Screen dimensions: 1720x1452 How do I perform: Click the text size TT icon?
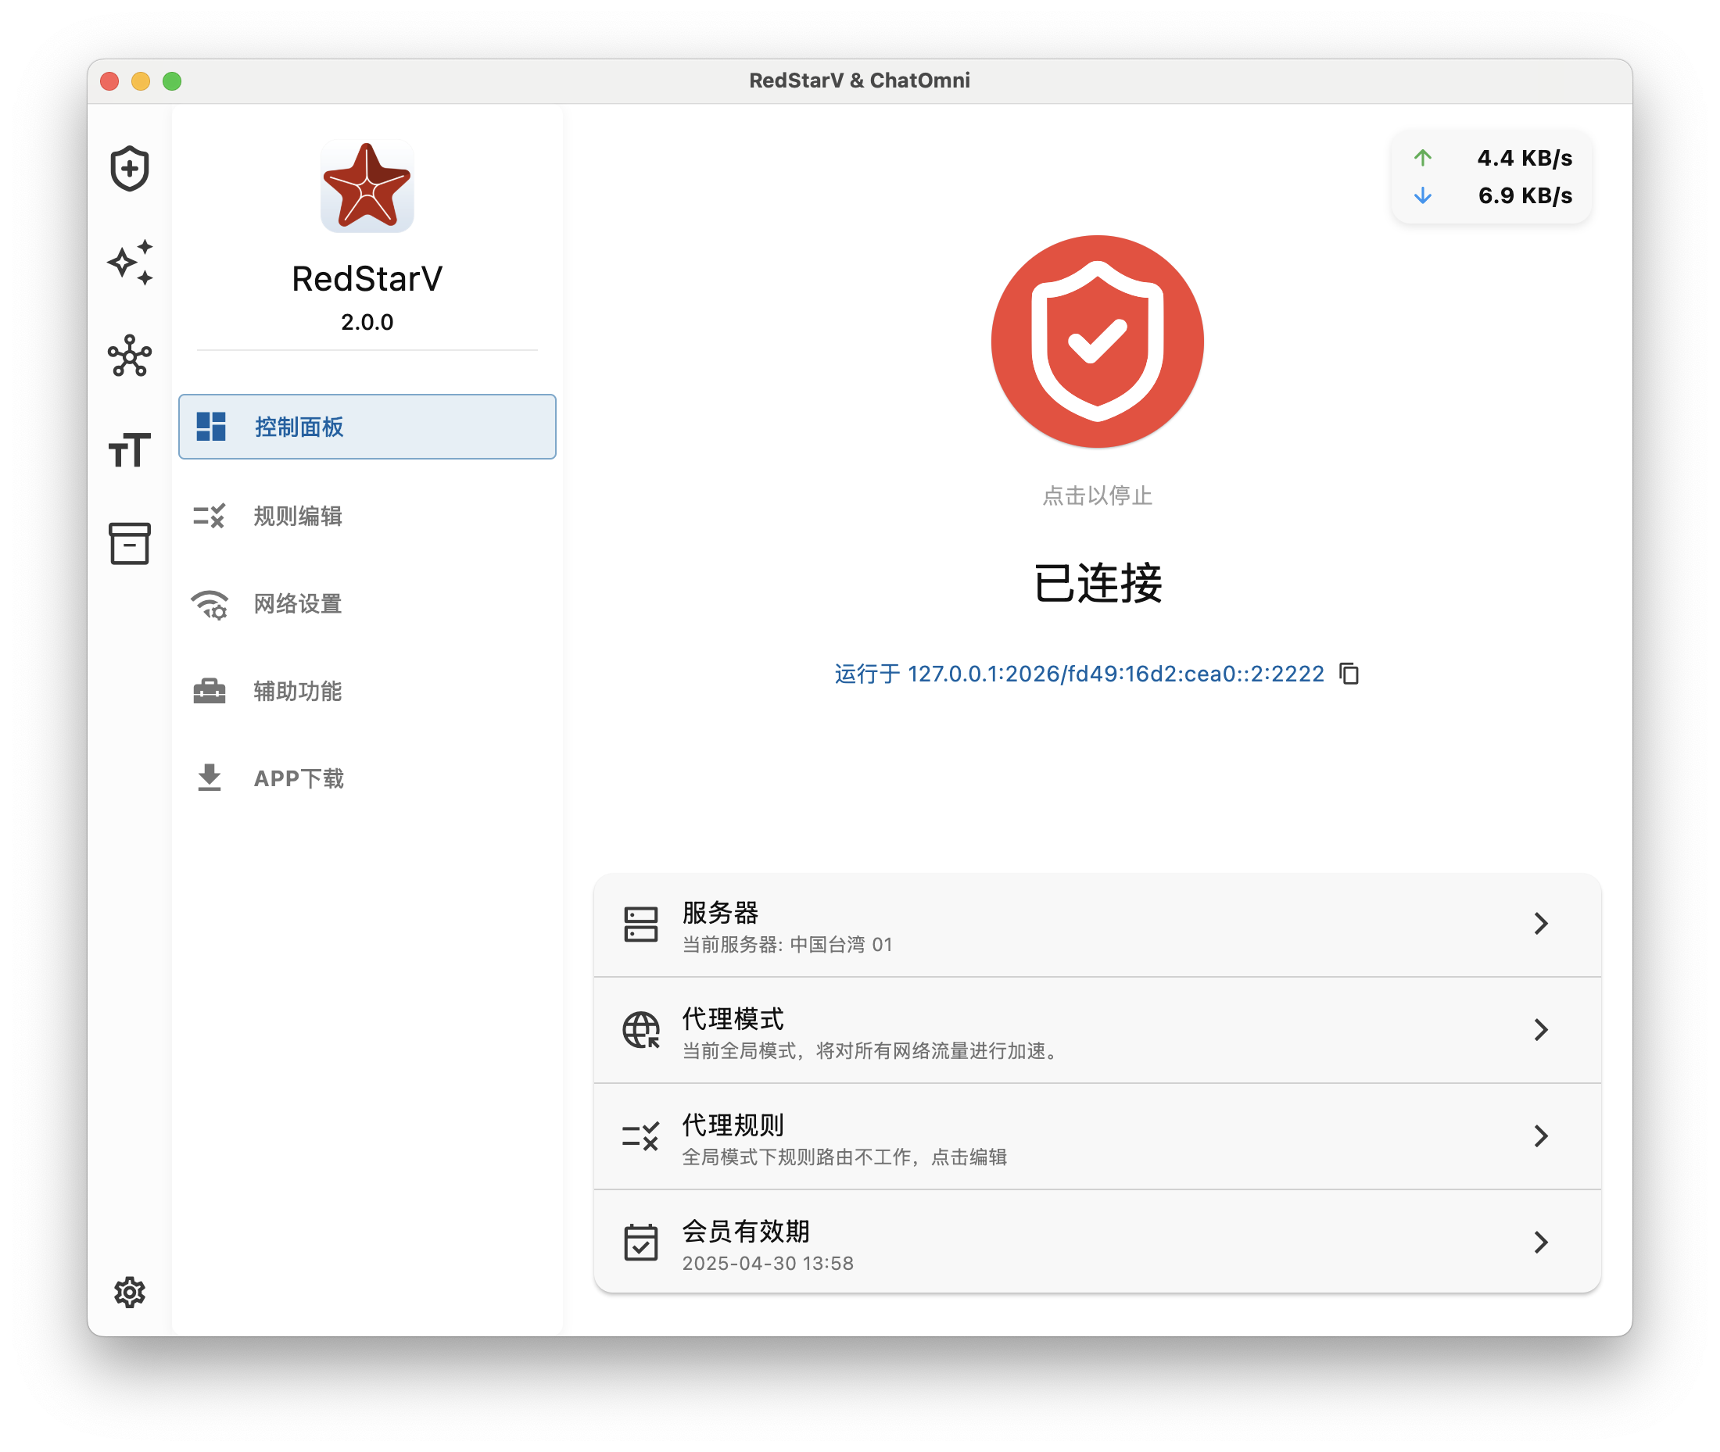[x=129, y=449]
